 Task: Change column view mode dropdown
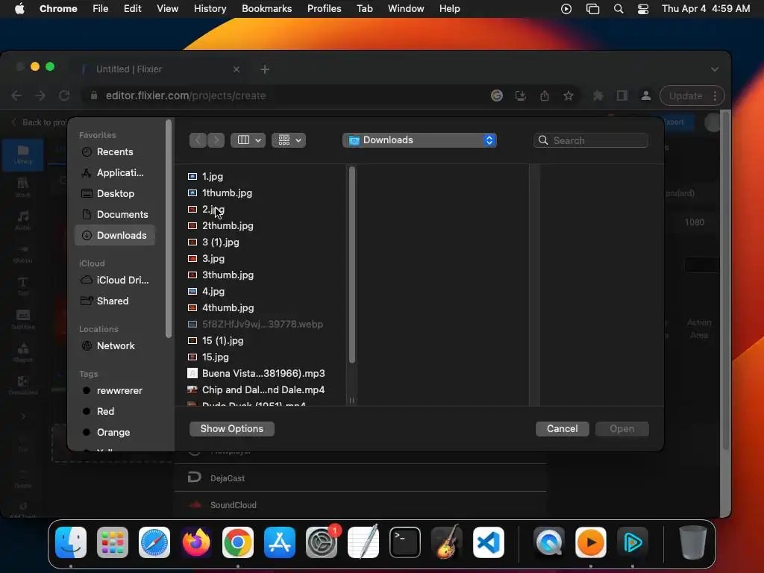point(248,140)
